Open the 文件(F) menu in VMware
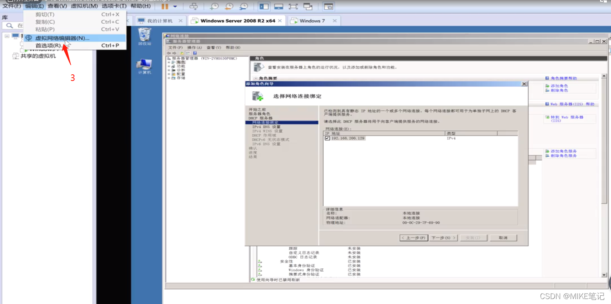The width and height of the screenshot is (611, 304). (x=12, y=6)
